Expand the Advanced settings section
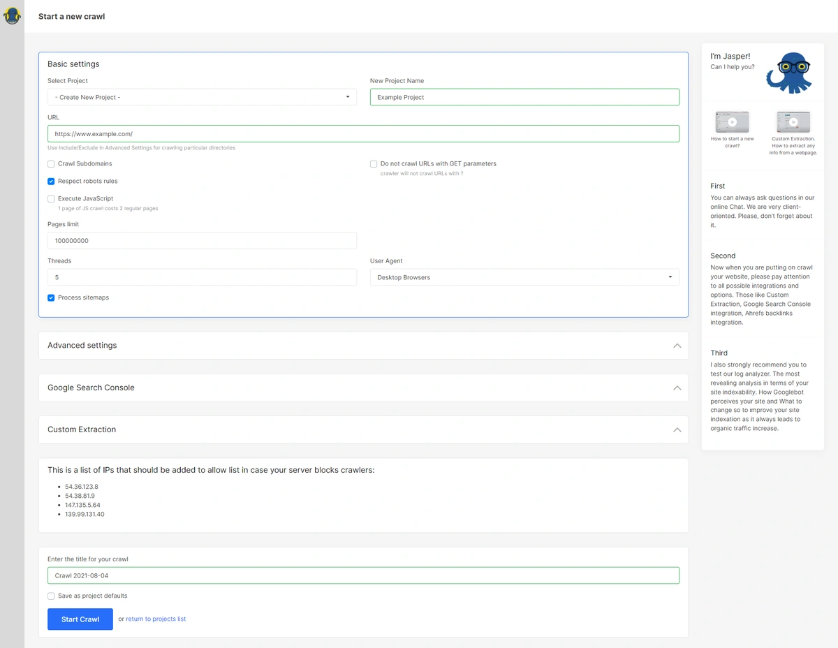Viewport: 838px width, 648px height. coord(363,345)
